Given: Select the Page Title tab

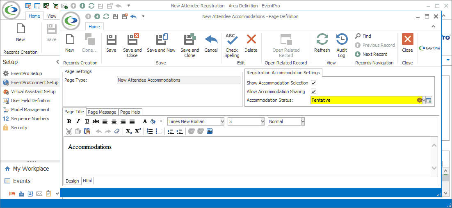Looking at the screenshot, I should (x=74, y=112).
